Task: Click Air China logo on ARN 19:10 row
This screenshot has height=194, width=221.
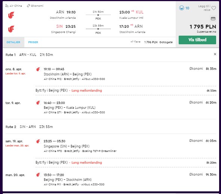Action: tap(11, 15)
